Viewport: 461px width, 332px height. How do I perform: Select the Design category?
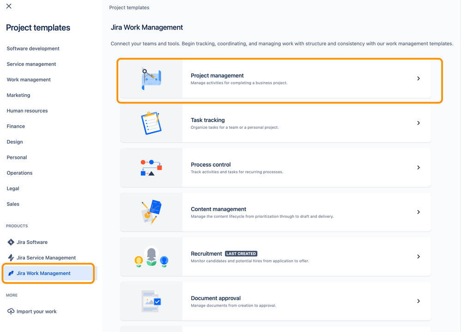click(15, 142)
